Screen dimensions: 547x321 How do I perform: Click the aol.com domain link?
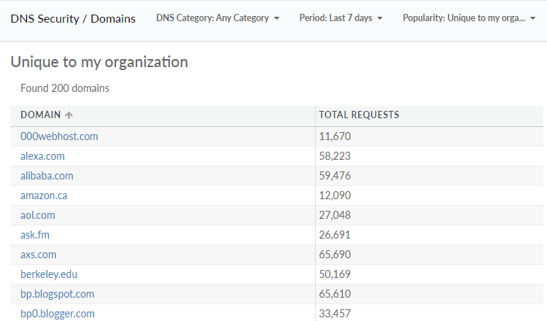click(38, 215)
